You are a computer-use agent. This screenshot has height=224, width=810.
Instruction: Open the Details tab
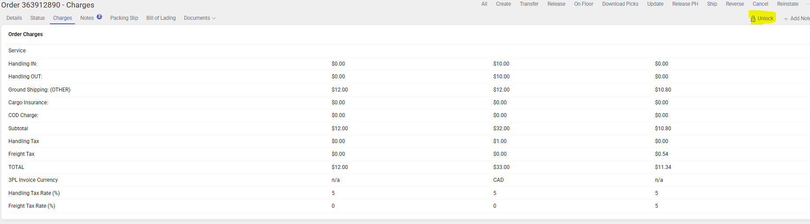pyautogui.click(x=14, y=18)
